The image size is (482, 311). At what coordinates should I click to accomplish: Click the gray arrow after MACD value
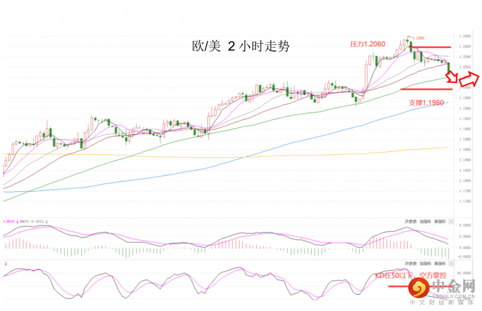(x=47, y=221)
